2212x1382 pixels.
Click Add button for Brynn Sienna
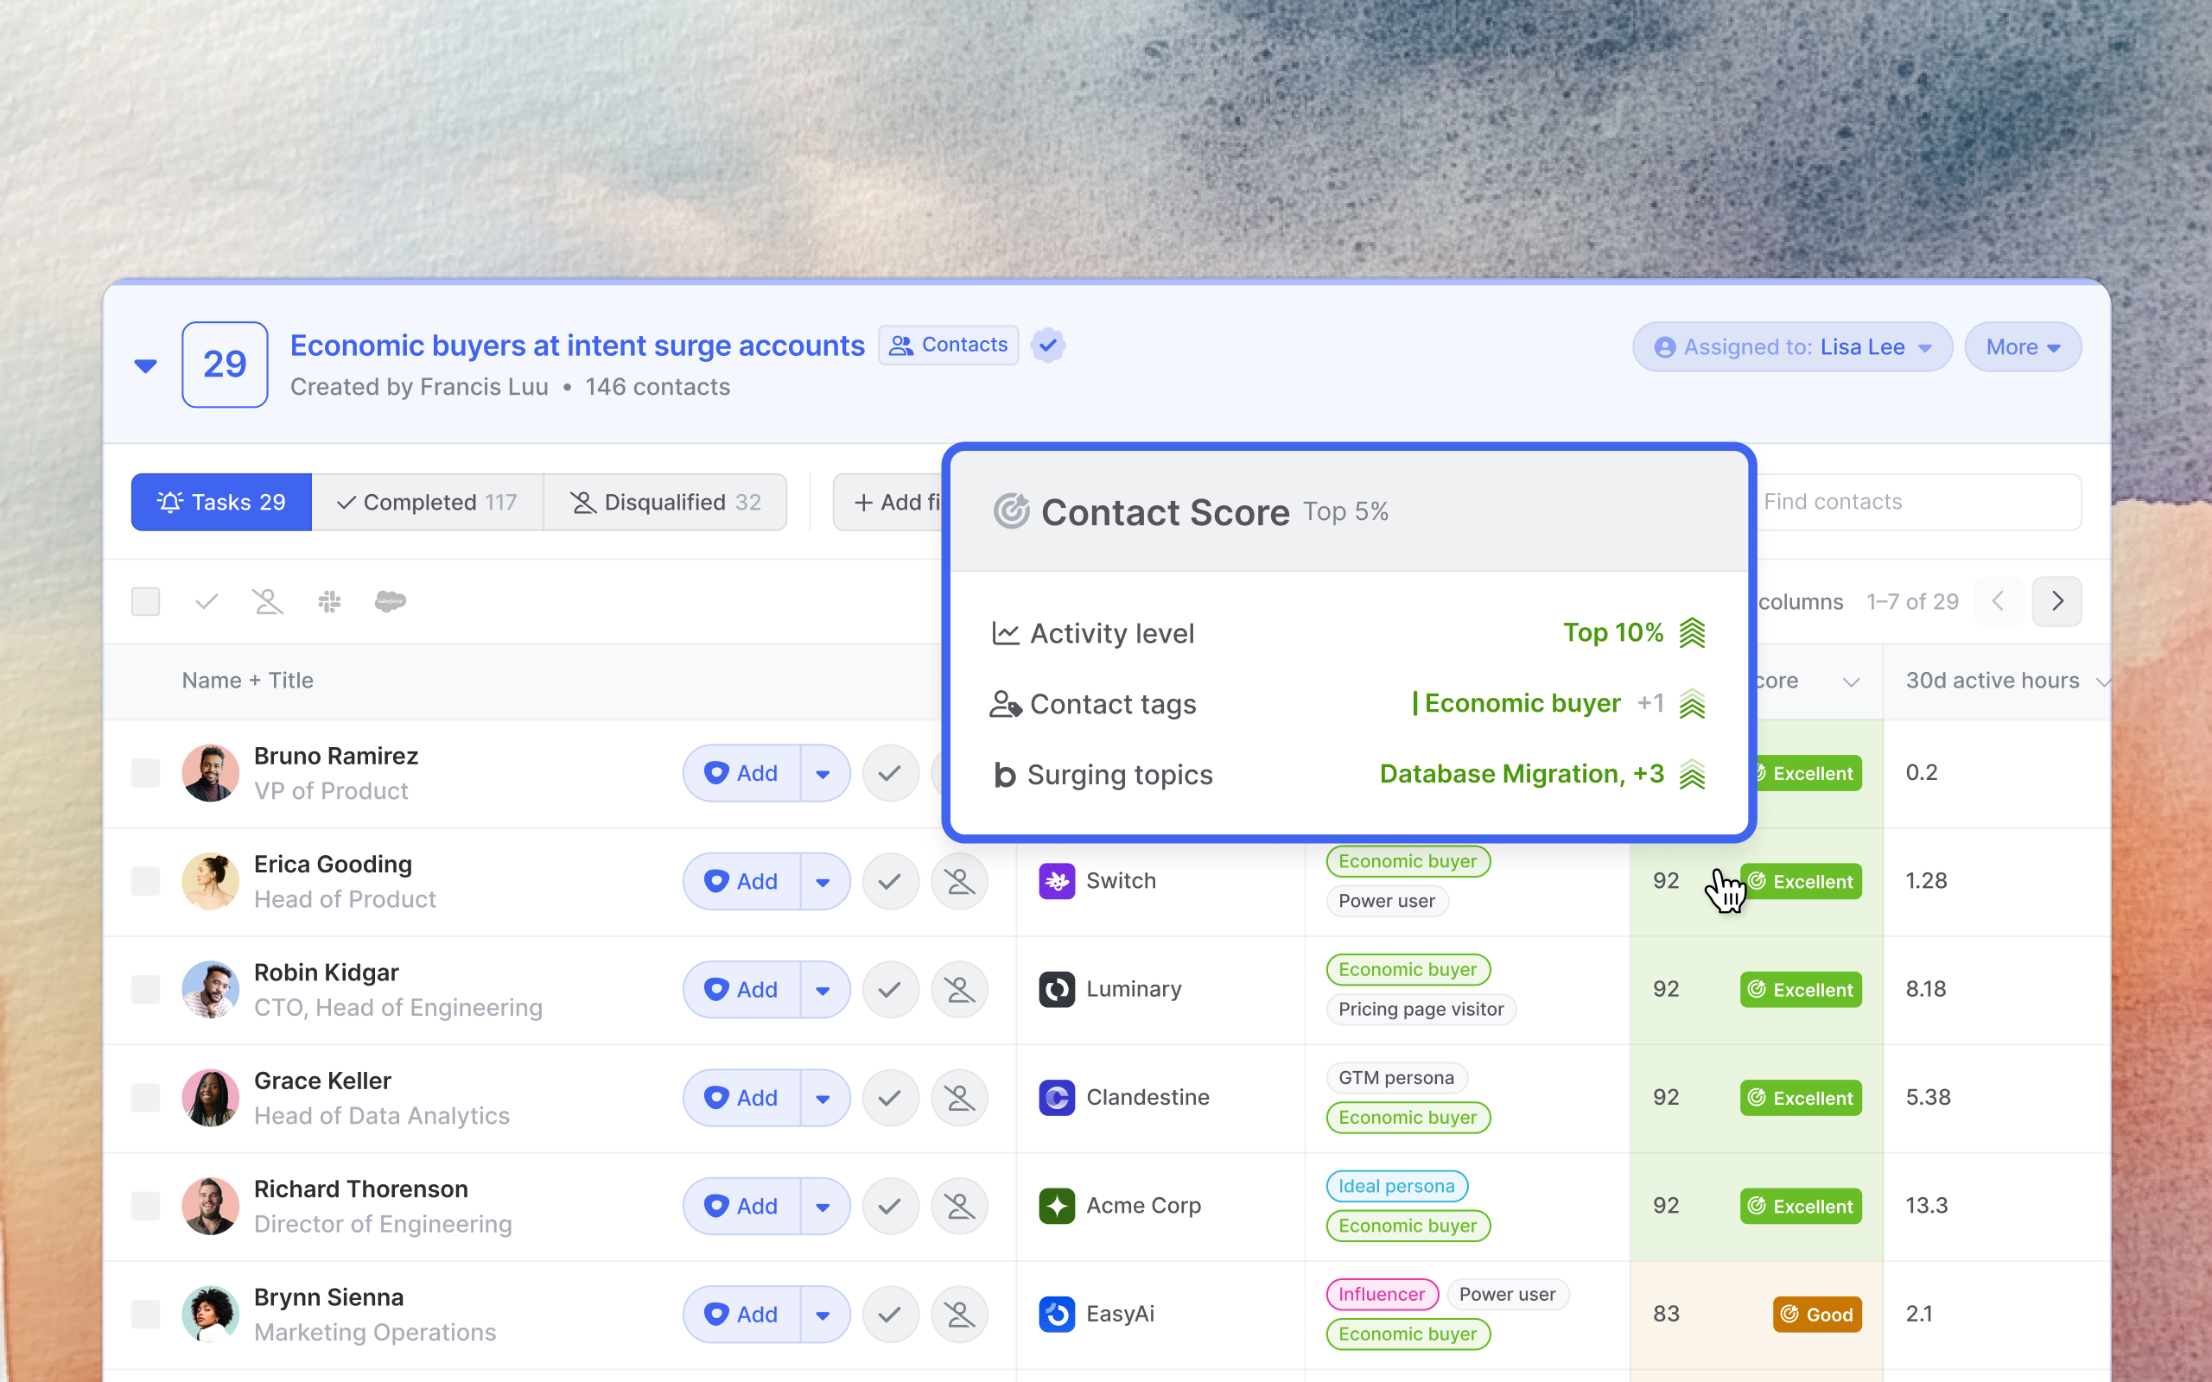tap(742, 1315)
